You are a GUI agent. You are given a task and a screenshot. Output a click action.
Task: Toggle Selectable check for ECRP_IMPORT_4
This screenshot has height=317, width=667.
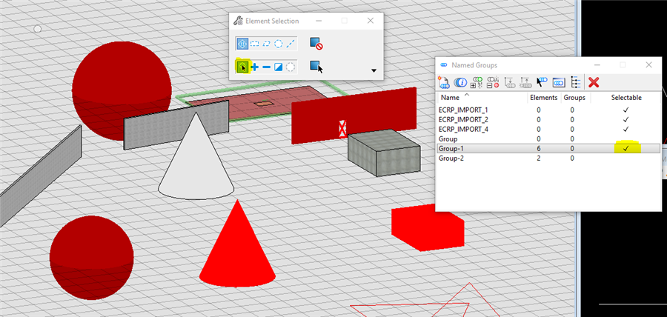(625, 129)
